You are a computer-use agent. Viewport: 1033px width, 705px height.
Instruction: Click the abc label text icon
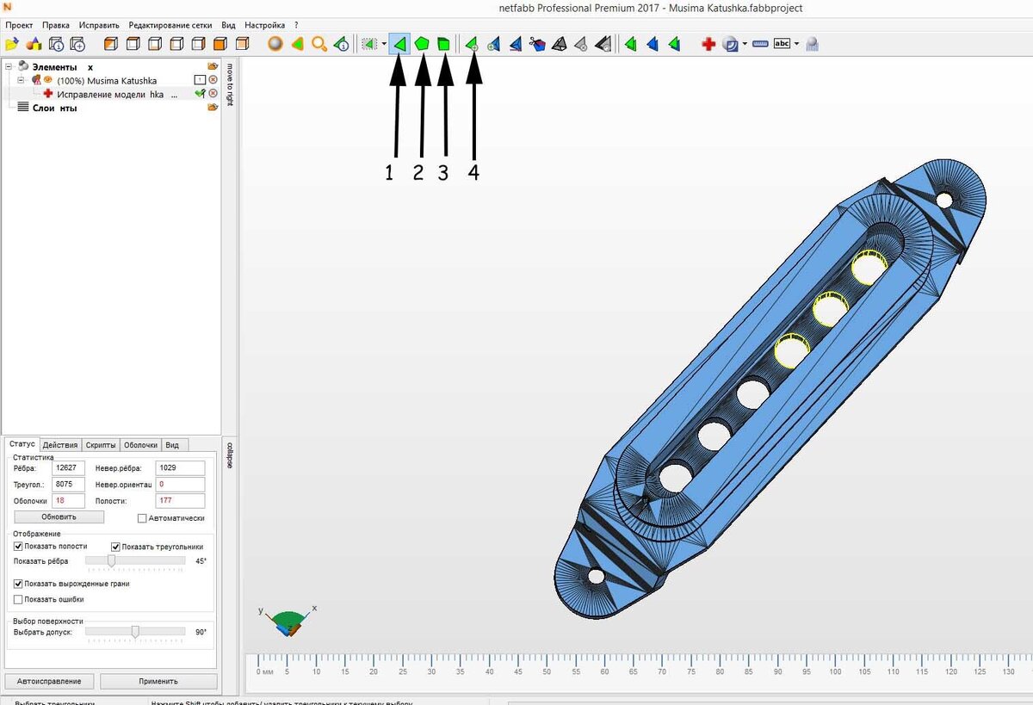782,44
